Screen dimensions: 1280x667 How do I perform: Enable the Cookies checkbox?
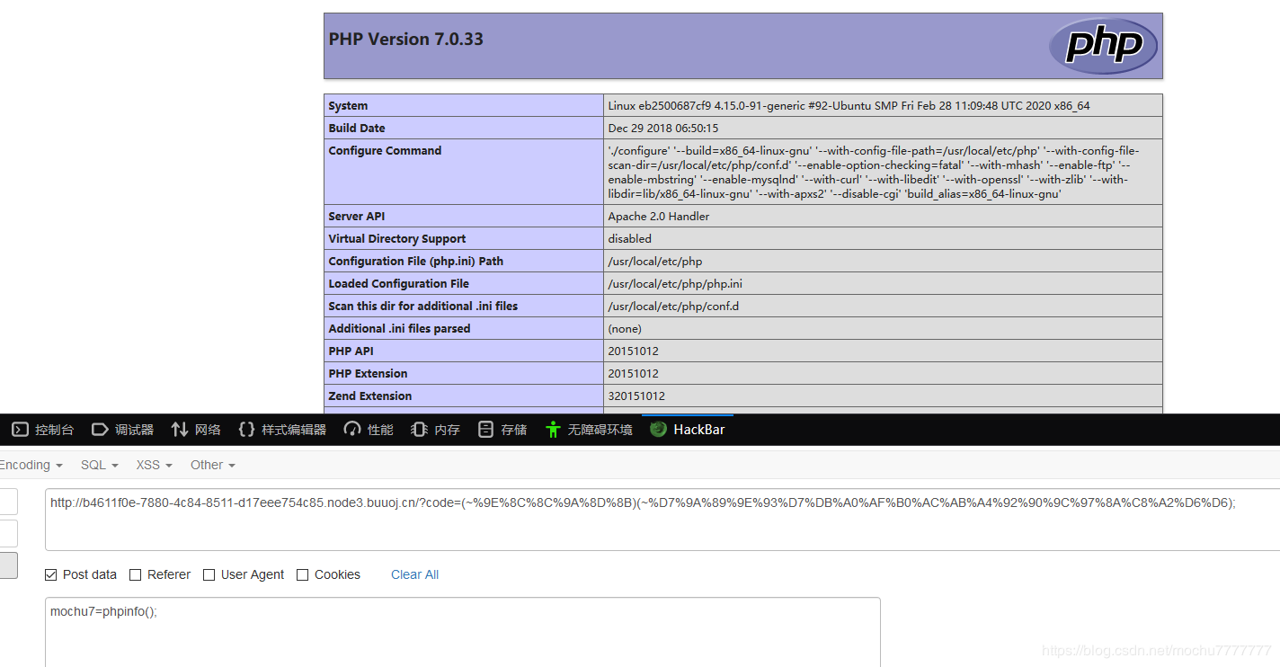[x=302, y=574]
